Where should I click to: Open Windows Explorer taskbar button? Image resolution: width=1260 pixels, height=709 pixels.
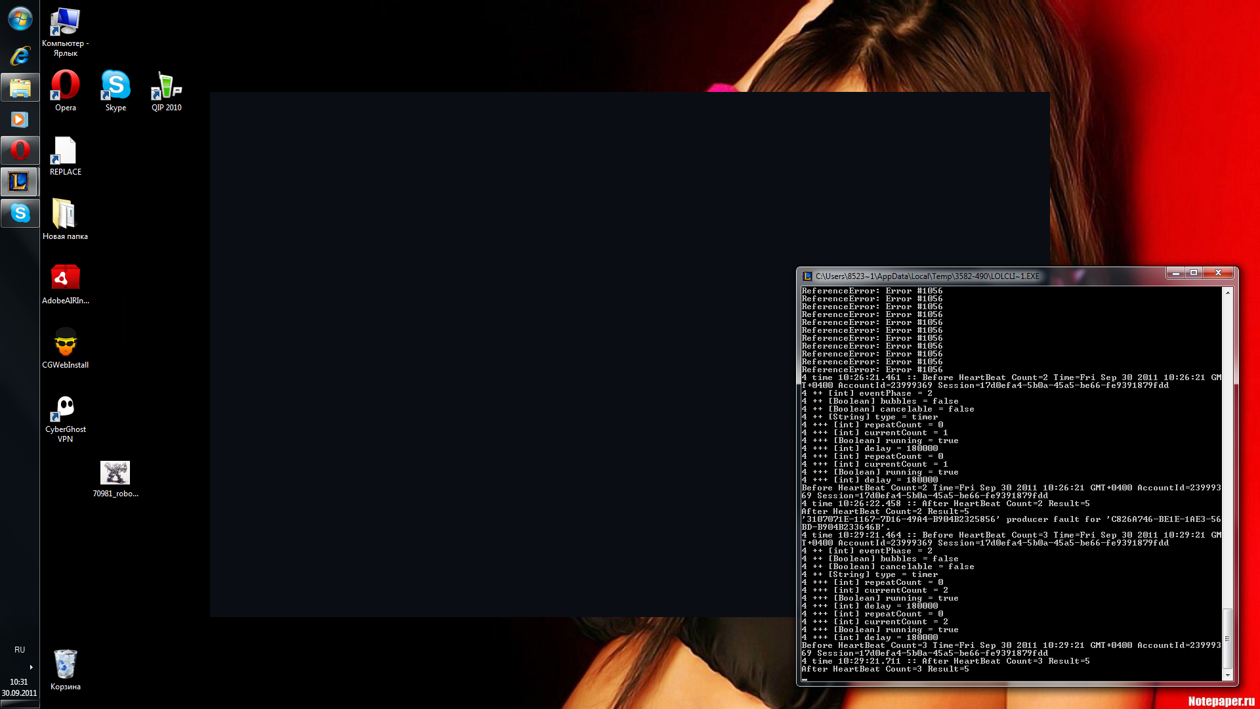[x=20, y=87]
